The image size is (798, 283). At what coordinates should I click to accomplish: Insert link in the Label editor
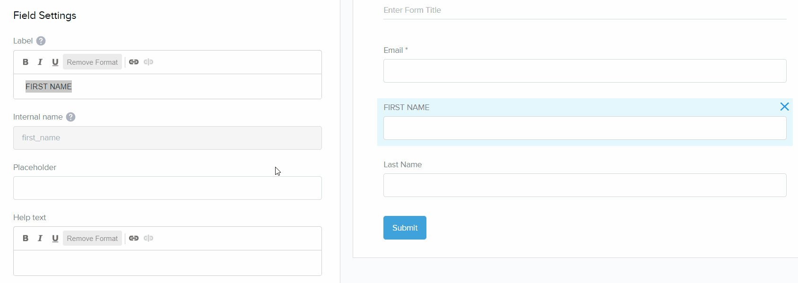pos(134,62)
